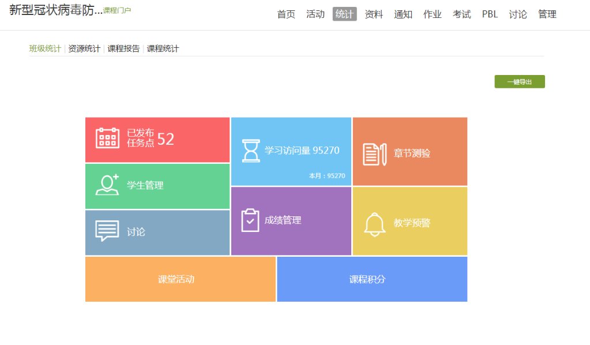
Task: Select the 统计 nav item
Action: 344,14
